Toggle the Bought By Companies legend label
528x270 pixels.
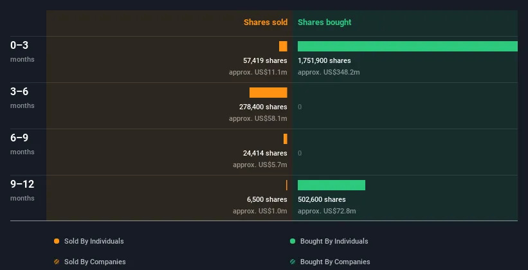pyautogui.click(x=335, y=262)
